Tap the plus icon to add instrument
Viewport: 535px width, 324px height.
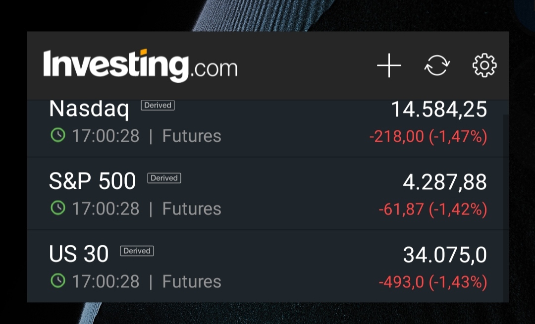click(x=389, y=65)
